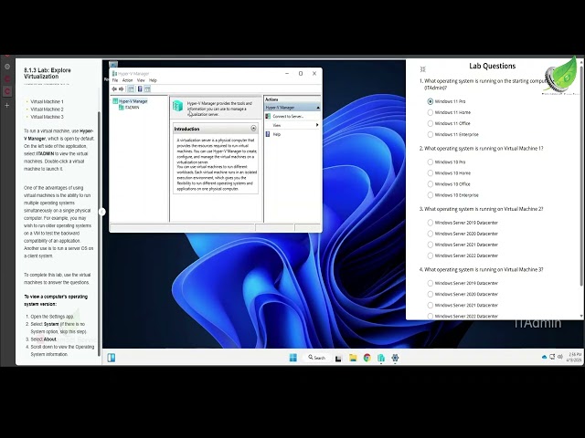Screen dimensions: 585x438
Task: Click the blue Help icon in Hyper-V toolbar
Action: pyautogui.click(x=140, y=89)
